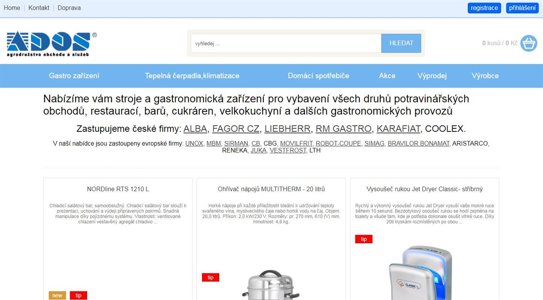Open Tepelná čerpadla,klimatizace menu
543x300 pixels.
192,76
